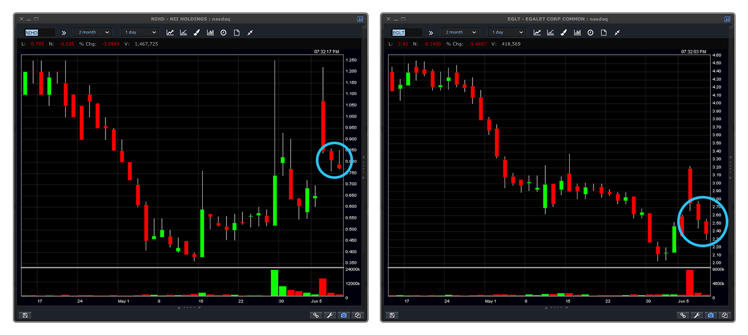Open the studies icon in NIHD window
748x335 pixels.
pyautogui.click(x=184, y=32)
